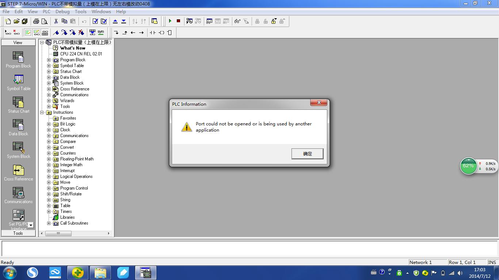The height and width of the screenshot is (280, 499).
Task: Open the File menu
Action: click(x=6, y=11)
